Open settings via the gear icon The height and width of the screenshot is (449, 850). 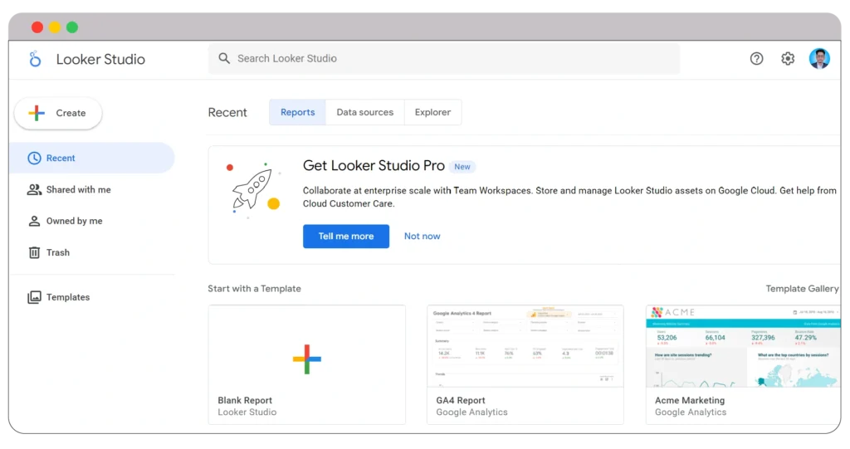pyautogui.click(x=788, y=59)
